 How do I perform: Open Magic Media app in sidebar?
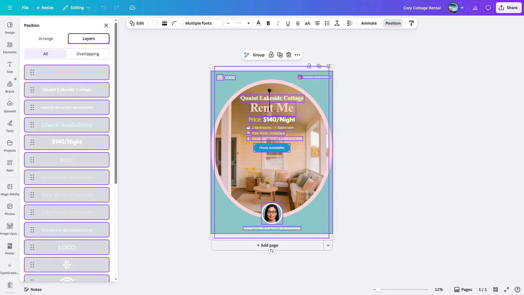[10, 189]
